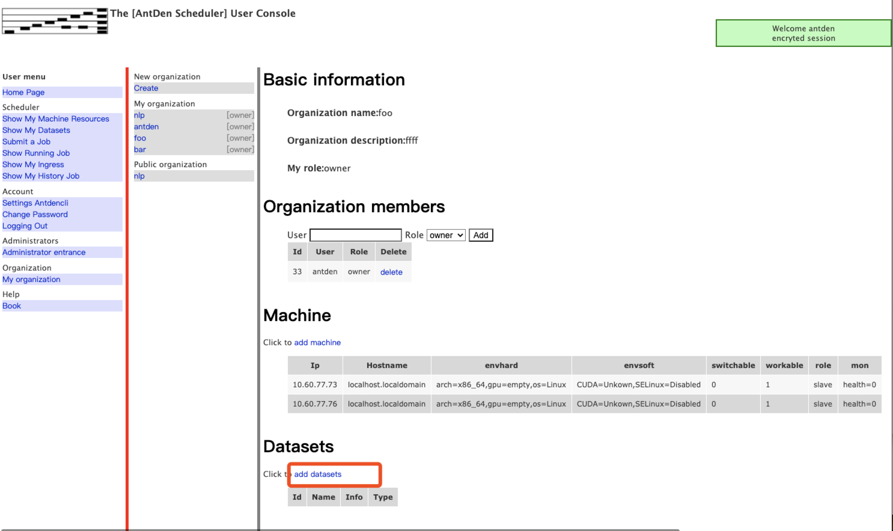Image resolution: width=893 pixels, height=531 pixels.
Task: Click the add datasets link
Action: tap(318, 474)
